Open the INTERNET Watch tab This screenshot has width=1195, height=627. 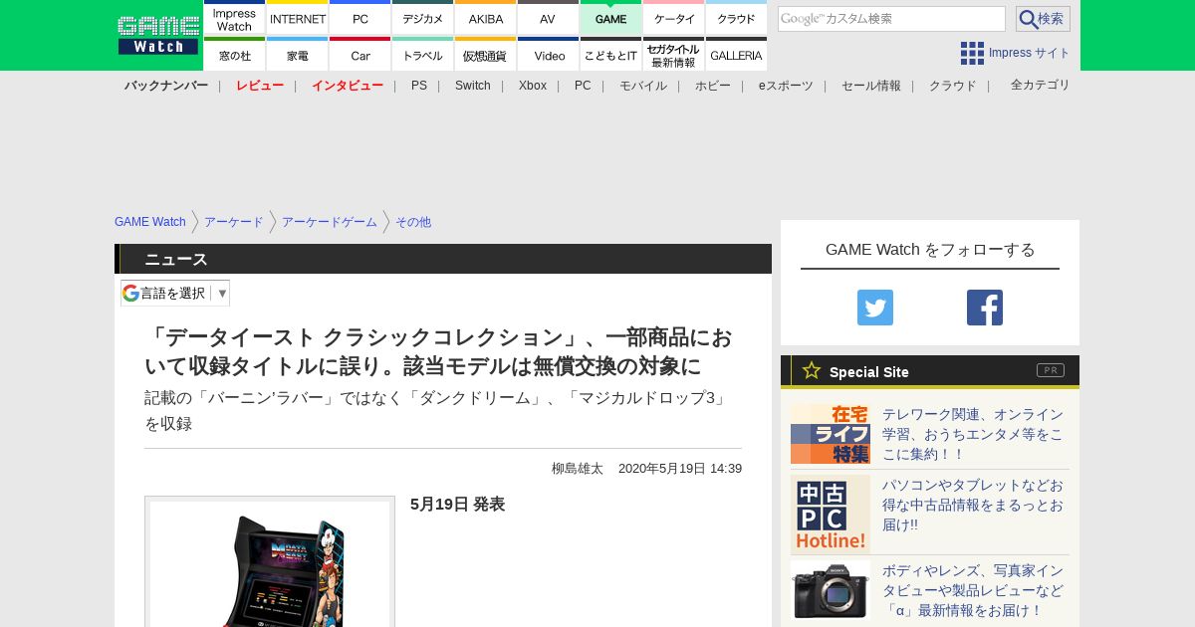click(x=298, y=18)
